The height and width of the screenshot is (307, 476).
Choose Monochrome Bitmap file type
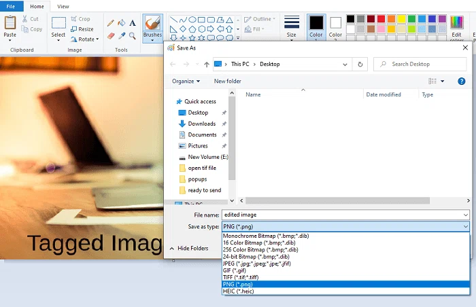(x=345, y=236)
